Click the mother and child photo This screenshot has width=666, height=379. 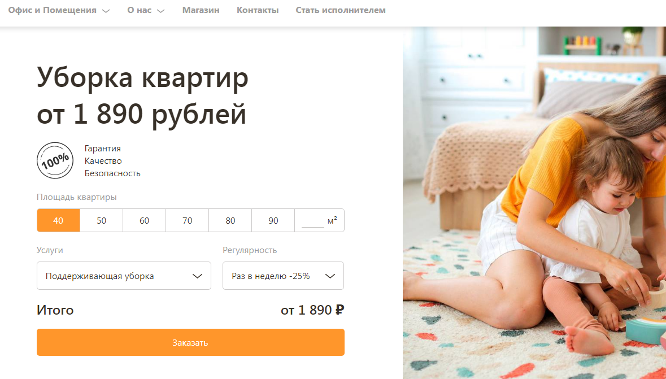pyautogui.click(x=534, y=203)
